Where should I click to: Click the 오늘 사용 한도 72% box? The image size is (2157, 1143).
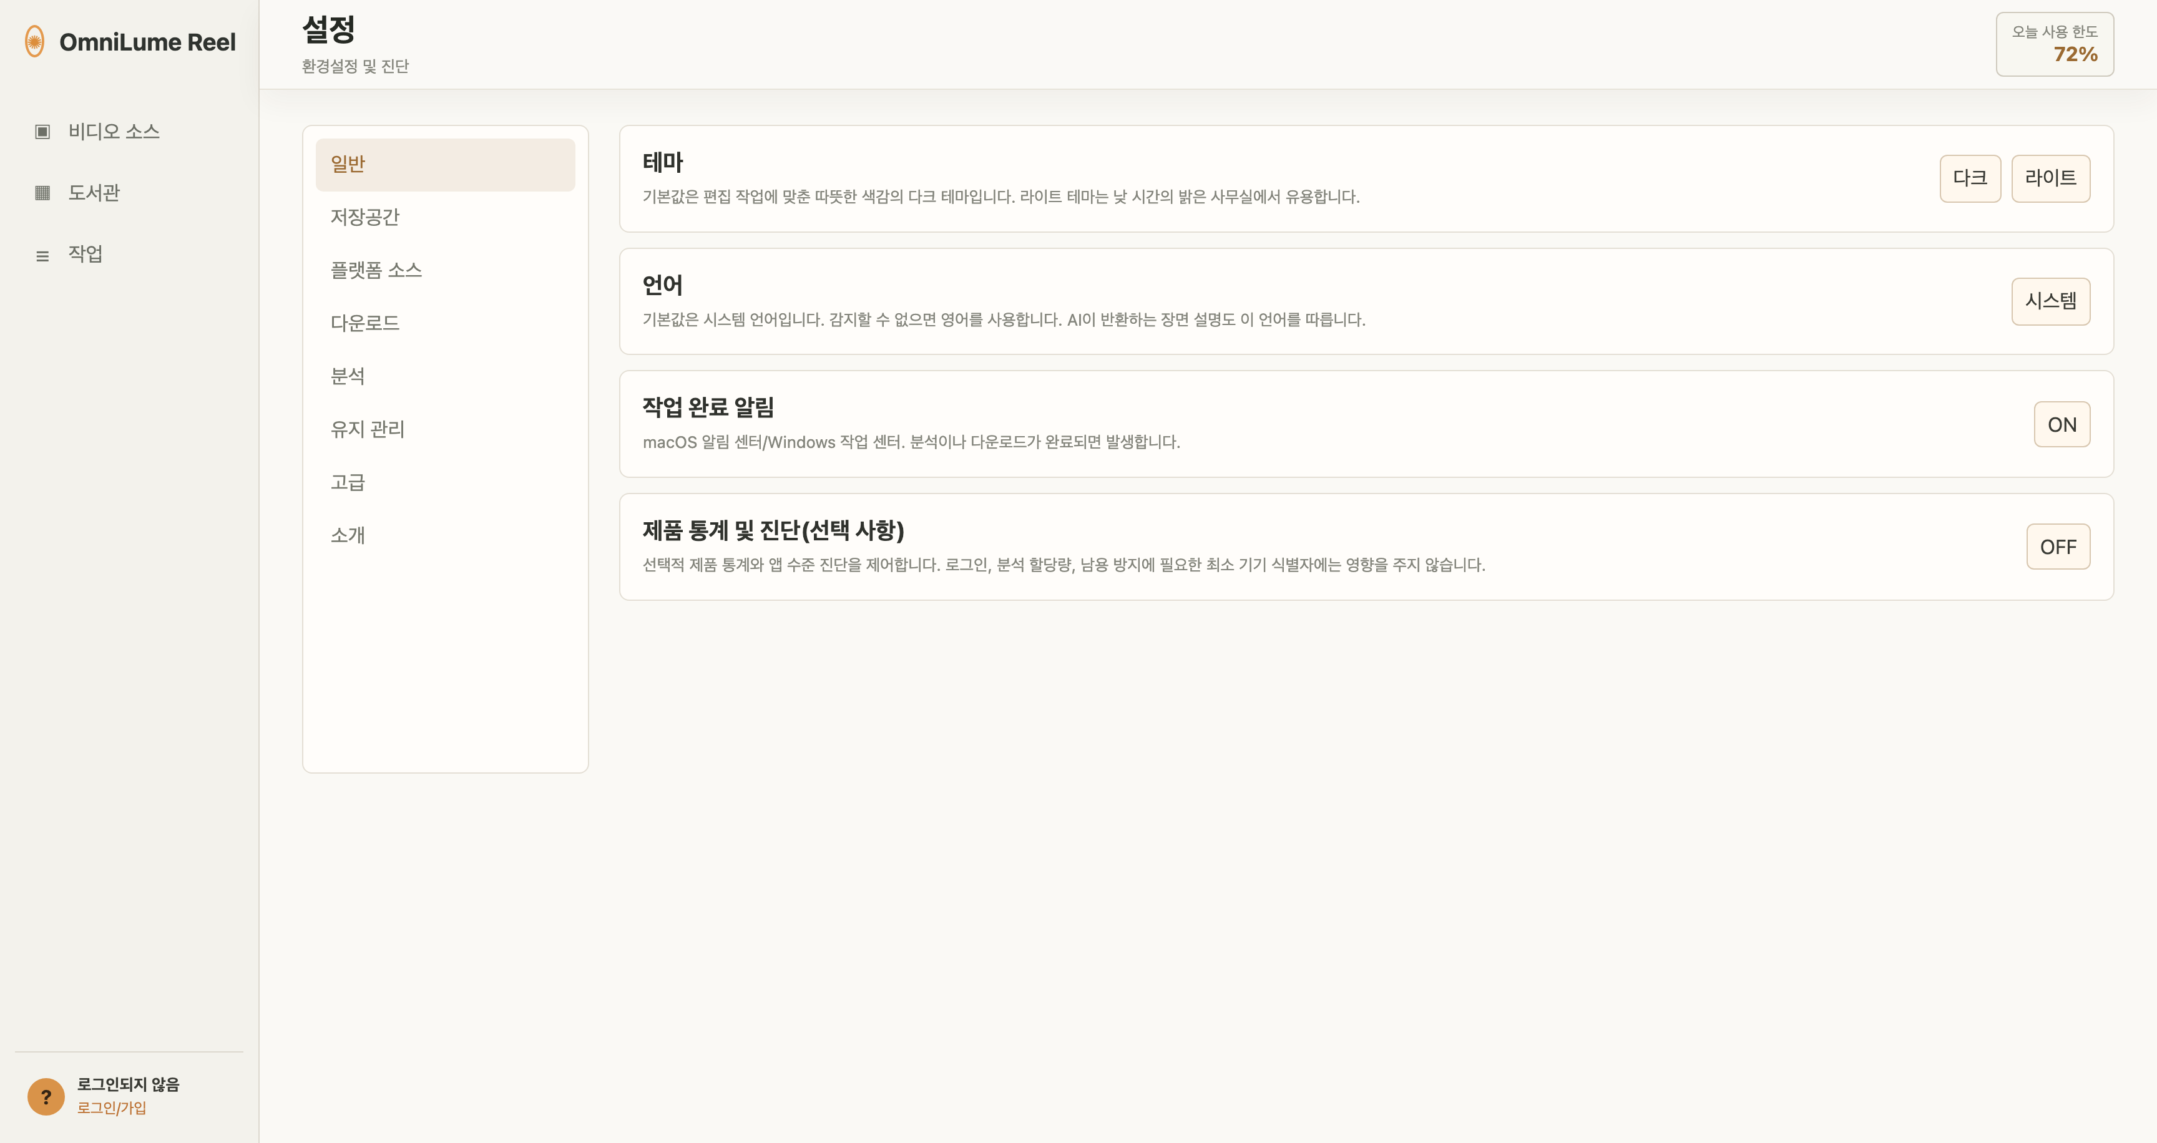pos(2055,44)
